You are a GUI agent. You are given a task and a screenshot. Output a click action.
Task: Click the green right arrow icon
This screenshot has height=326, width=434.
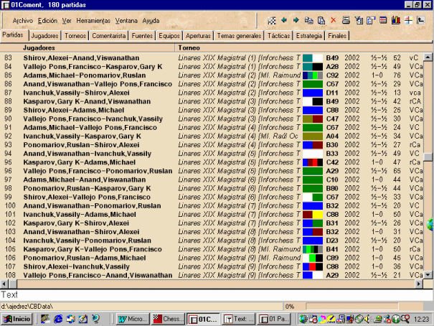tap(296, 20)
